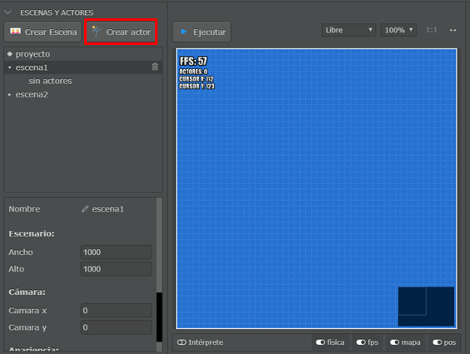Image resolution: width=470 pixels, height=354 pixels.
Task: Open the Libre display mode dropdown
Action: coord(349,30)
